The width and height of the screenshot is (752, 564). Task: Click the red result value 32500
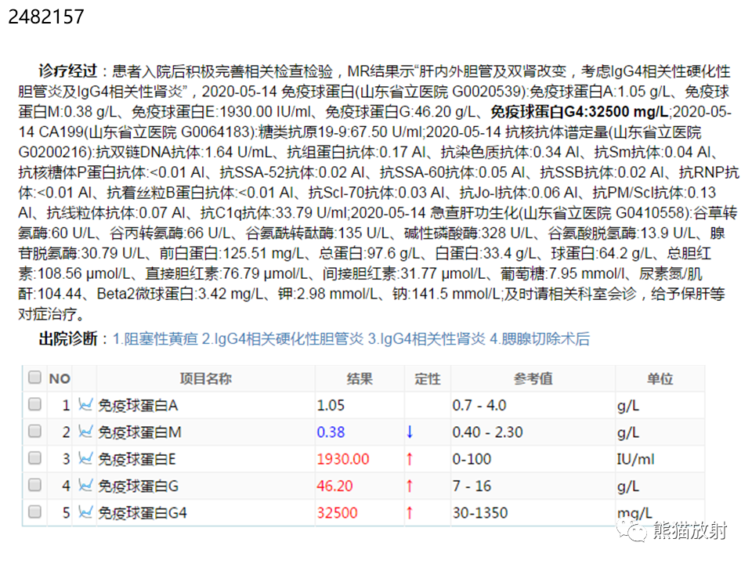pyautogui.click(x=337, y=512)
